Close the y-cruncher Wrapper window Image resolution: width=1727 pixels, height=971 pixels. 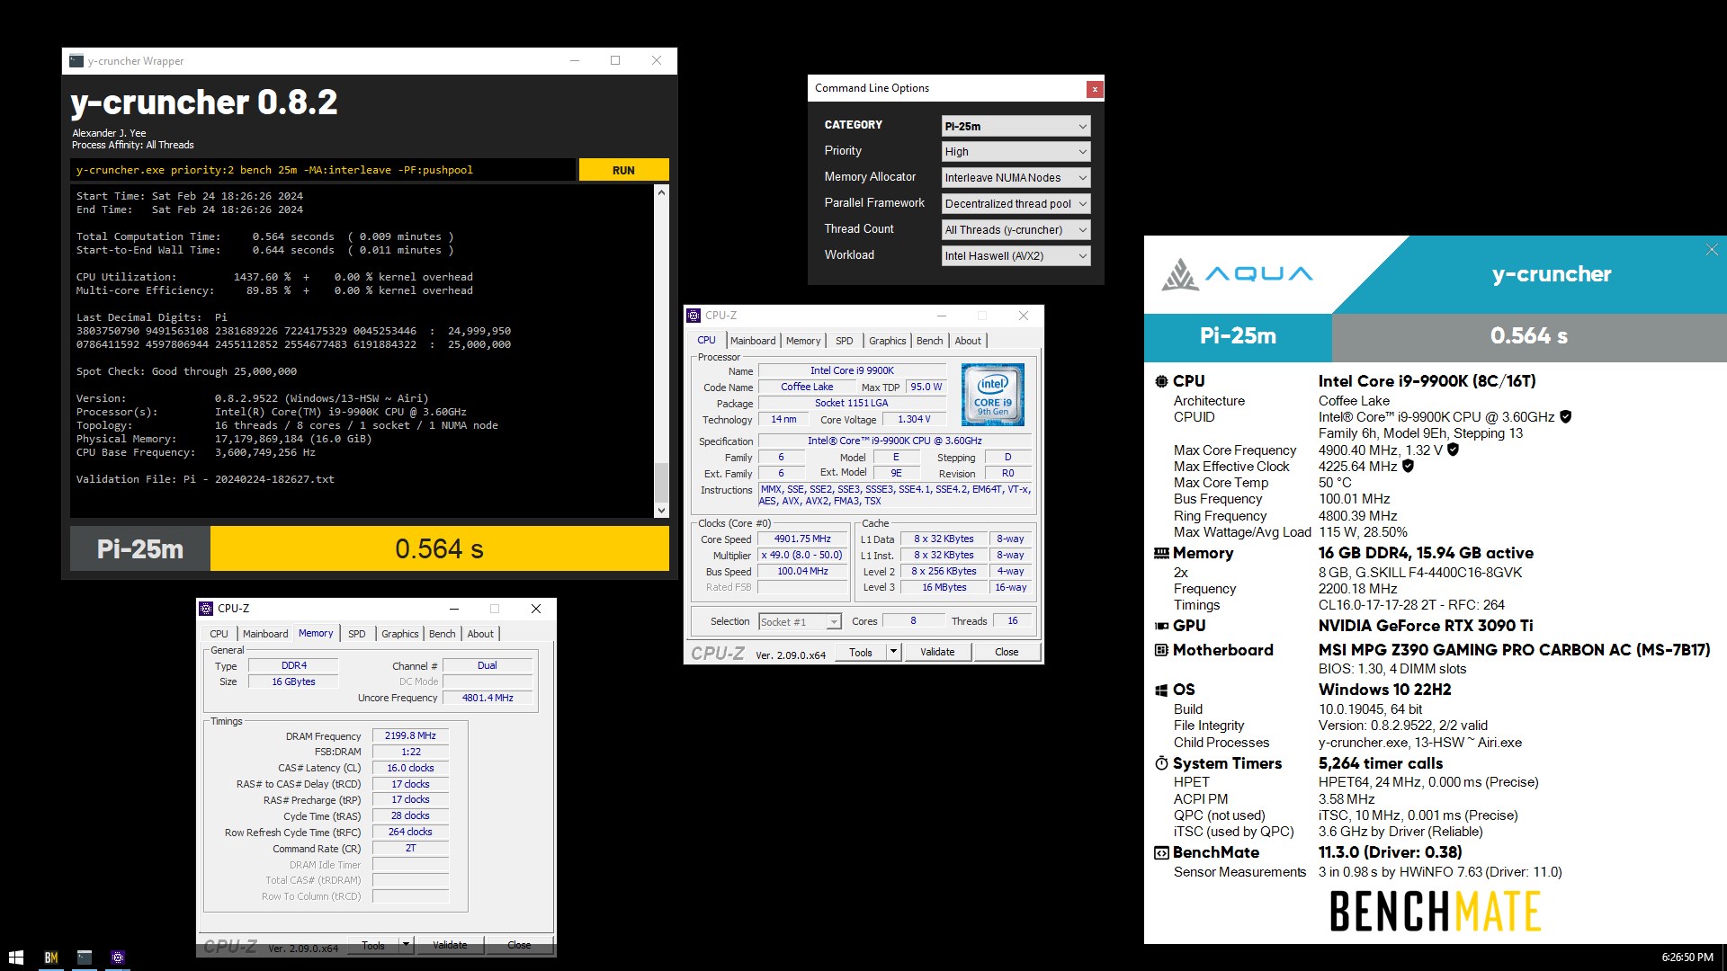click(657, 61)
